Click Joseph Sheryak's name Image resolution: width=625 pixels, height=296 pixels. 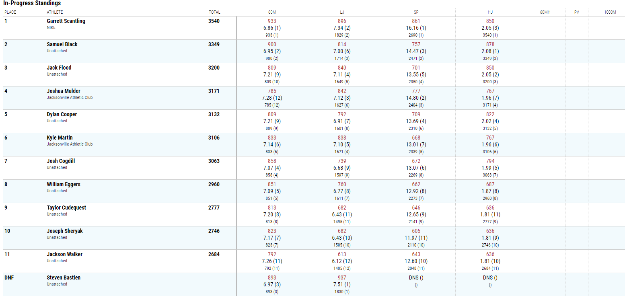tap(65, 231)
